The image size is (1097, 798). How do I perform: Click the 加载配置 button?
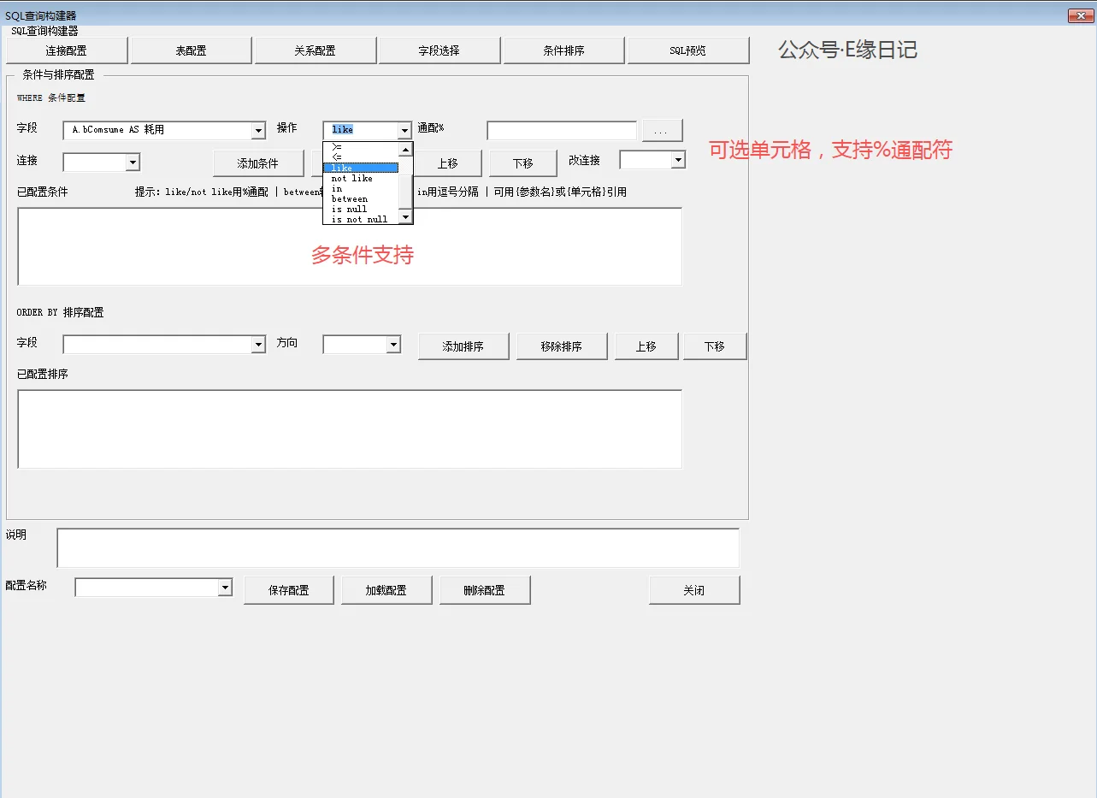tap(386, 590)
